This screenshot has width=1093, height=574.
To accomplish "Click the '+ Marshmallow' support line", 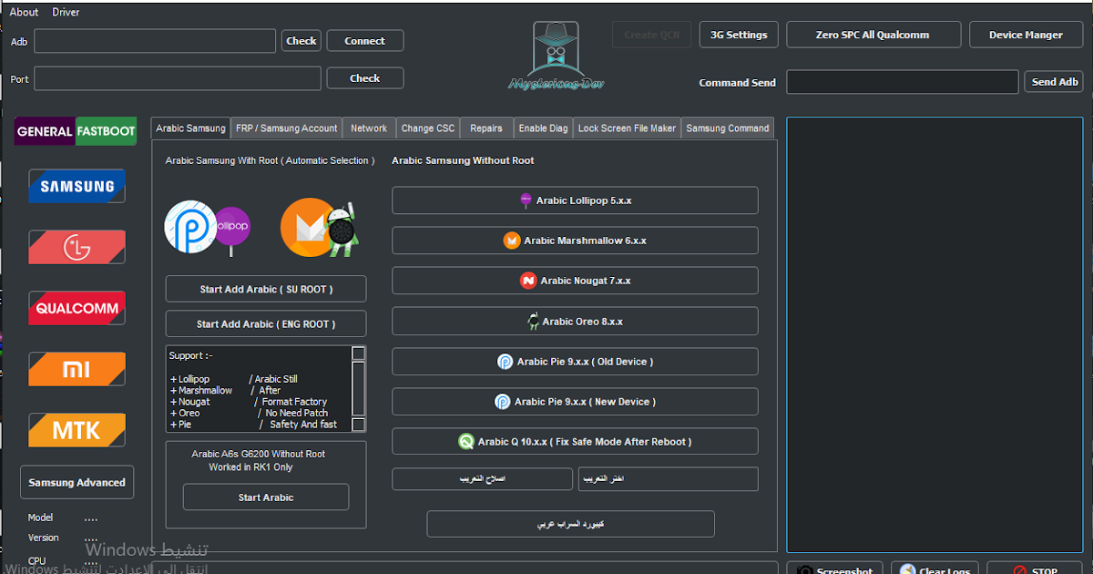I will pos(201,390).
